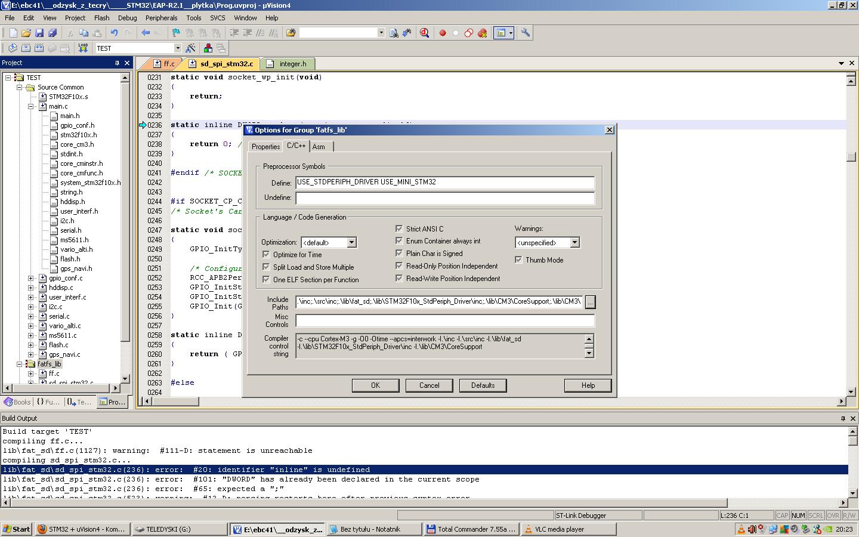Toggle the Thumb Mode checkbox
859x537 pixels.
point(518,260)
